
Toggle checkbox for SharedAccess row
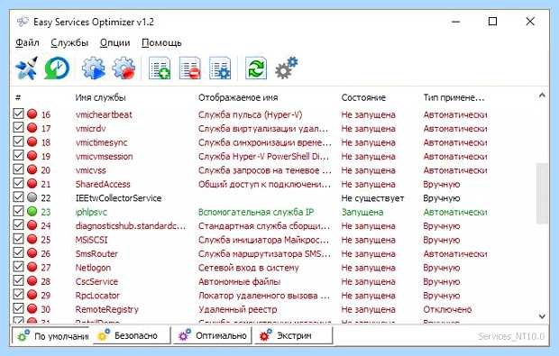click(18, 183)
